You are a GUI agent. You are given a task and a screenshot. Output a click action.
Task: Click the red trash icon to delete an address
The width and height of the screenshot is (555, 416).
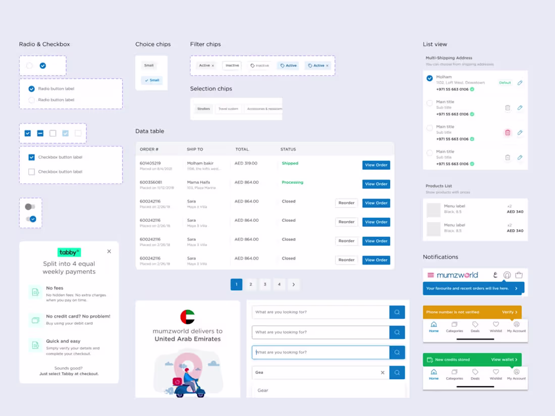pyautogui.click(x=508, y=133)
